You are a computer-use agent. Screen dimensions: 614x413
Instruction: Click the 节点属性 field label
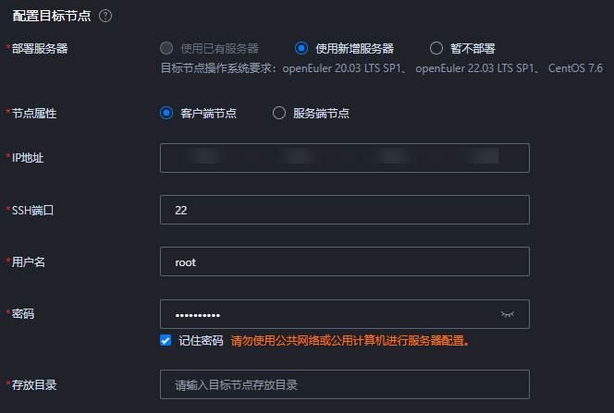(34, 114)
